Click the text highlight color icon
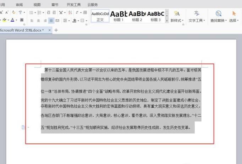This screenshot has height=164, width=242. (5, 20)
